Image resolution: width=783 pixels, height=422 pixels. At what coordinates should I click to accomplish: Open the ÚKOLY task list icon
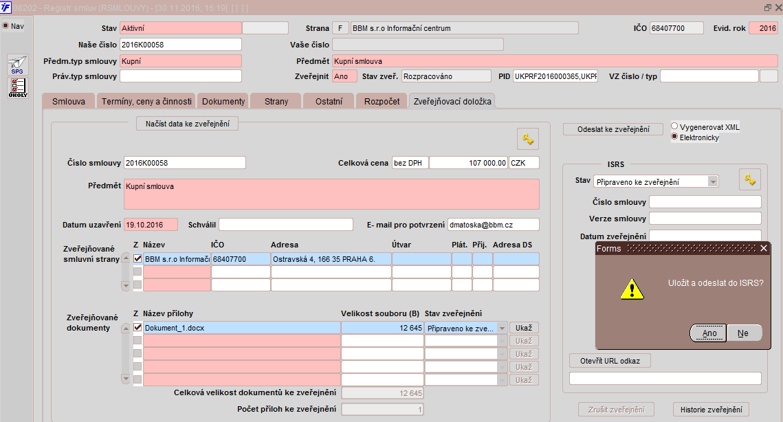17,88
